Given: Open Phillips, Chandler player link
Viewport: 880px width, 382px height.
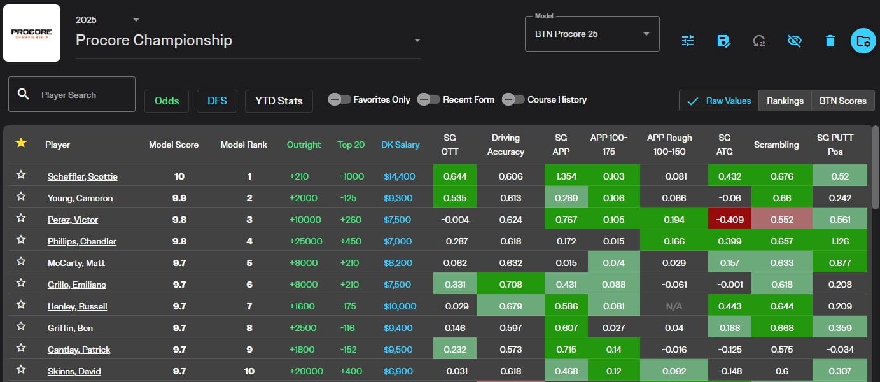Looking at the screenshot, I should point(82,241).
